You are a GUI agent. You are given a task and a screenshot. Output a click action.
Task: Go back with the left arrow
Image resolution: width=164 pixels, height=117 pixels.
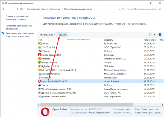(4, 9)
